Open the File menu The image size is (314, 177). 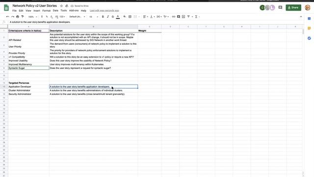[x=14, y=11]
